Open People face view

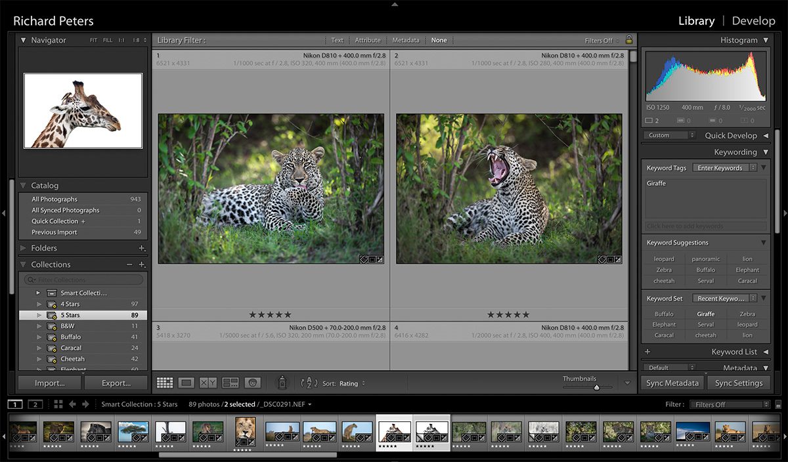pyautogui.click(x=252, y=383)
